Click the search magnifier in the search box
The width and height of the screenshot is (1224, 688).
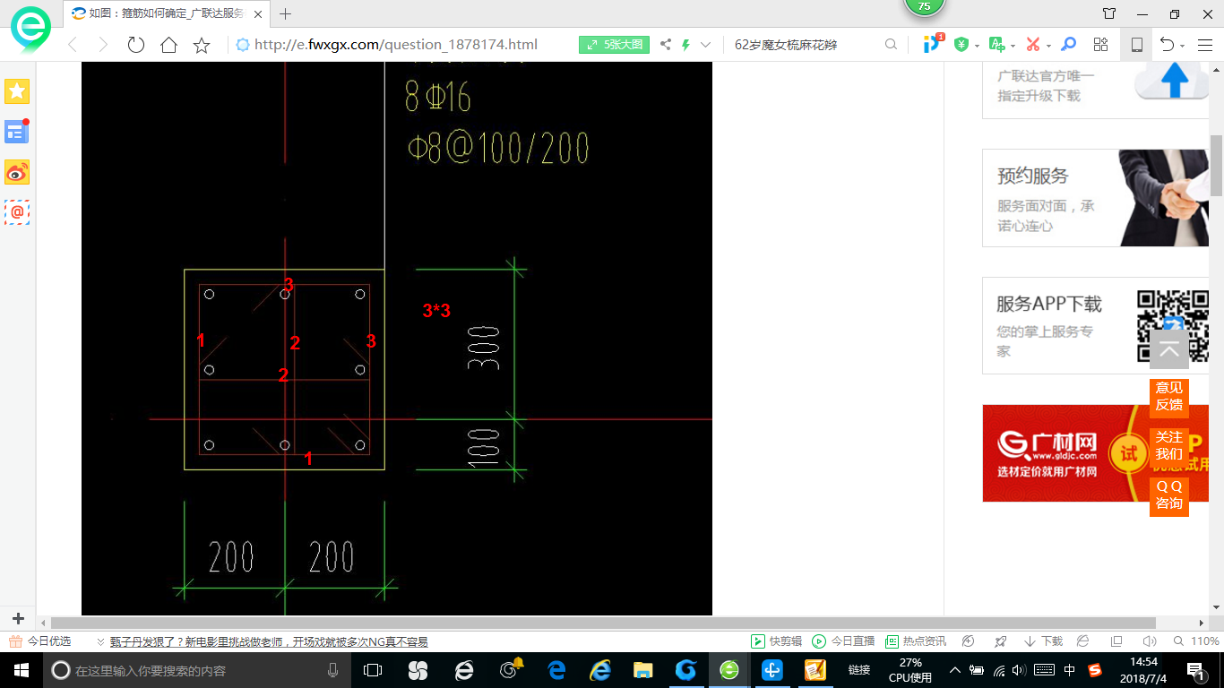[x=891, y=45]
